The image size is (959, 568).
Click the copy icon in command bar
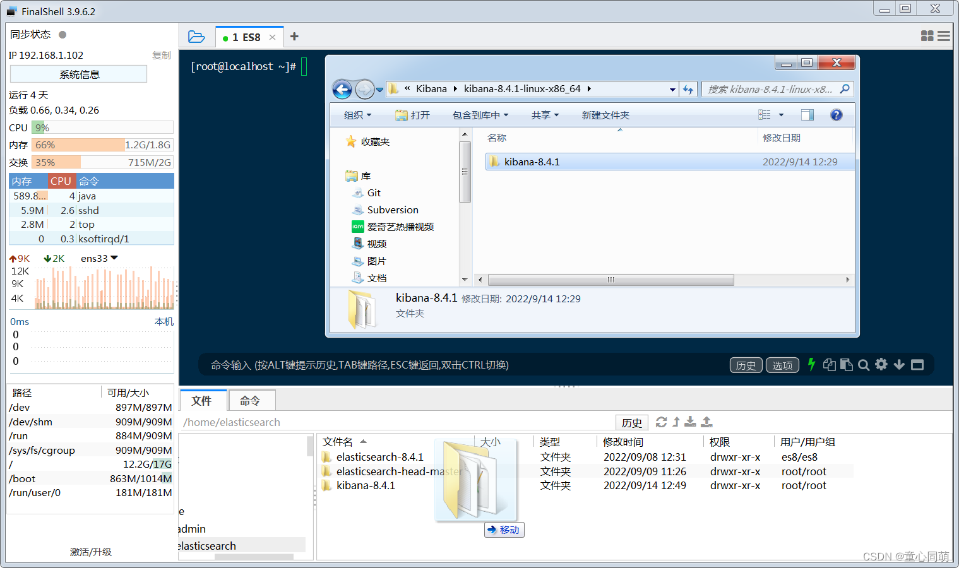point(830,365)
